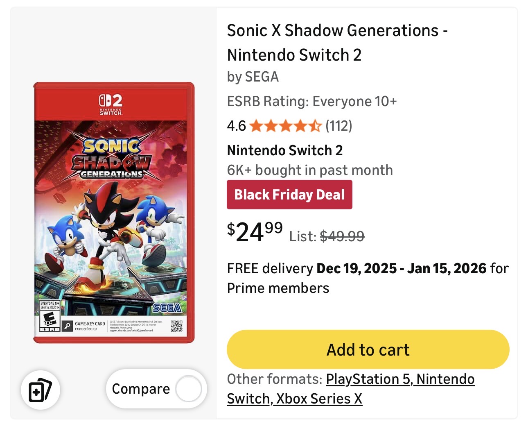Open the PlayStation 5 format link
Viewport: 528px width, 424px height.
coord(368,379)
